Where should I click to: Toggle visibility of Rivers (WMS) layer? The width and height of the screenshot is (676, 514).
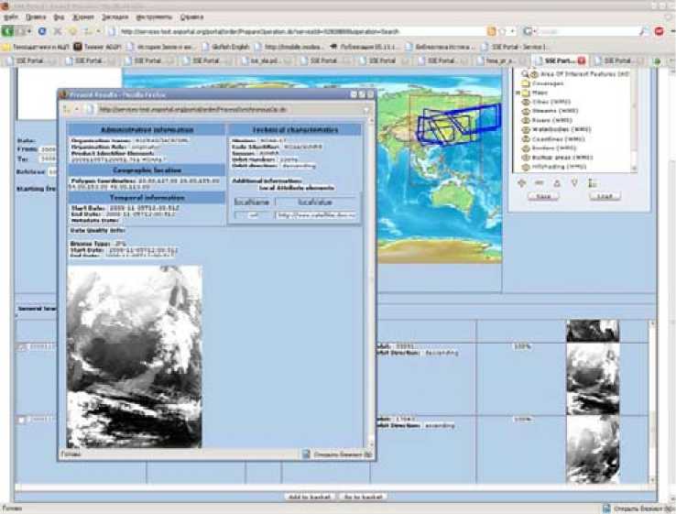pyautogui.click(x=526, y=120)
